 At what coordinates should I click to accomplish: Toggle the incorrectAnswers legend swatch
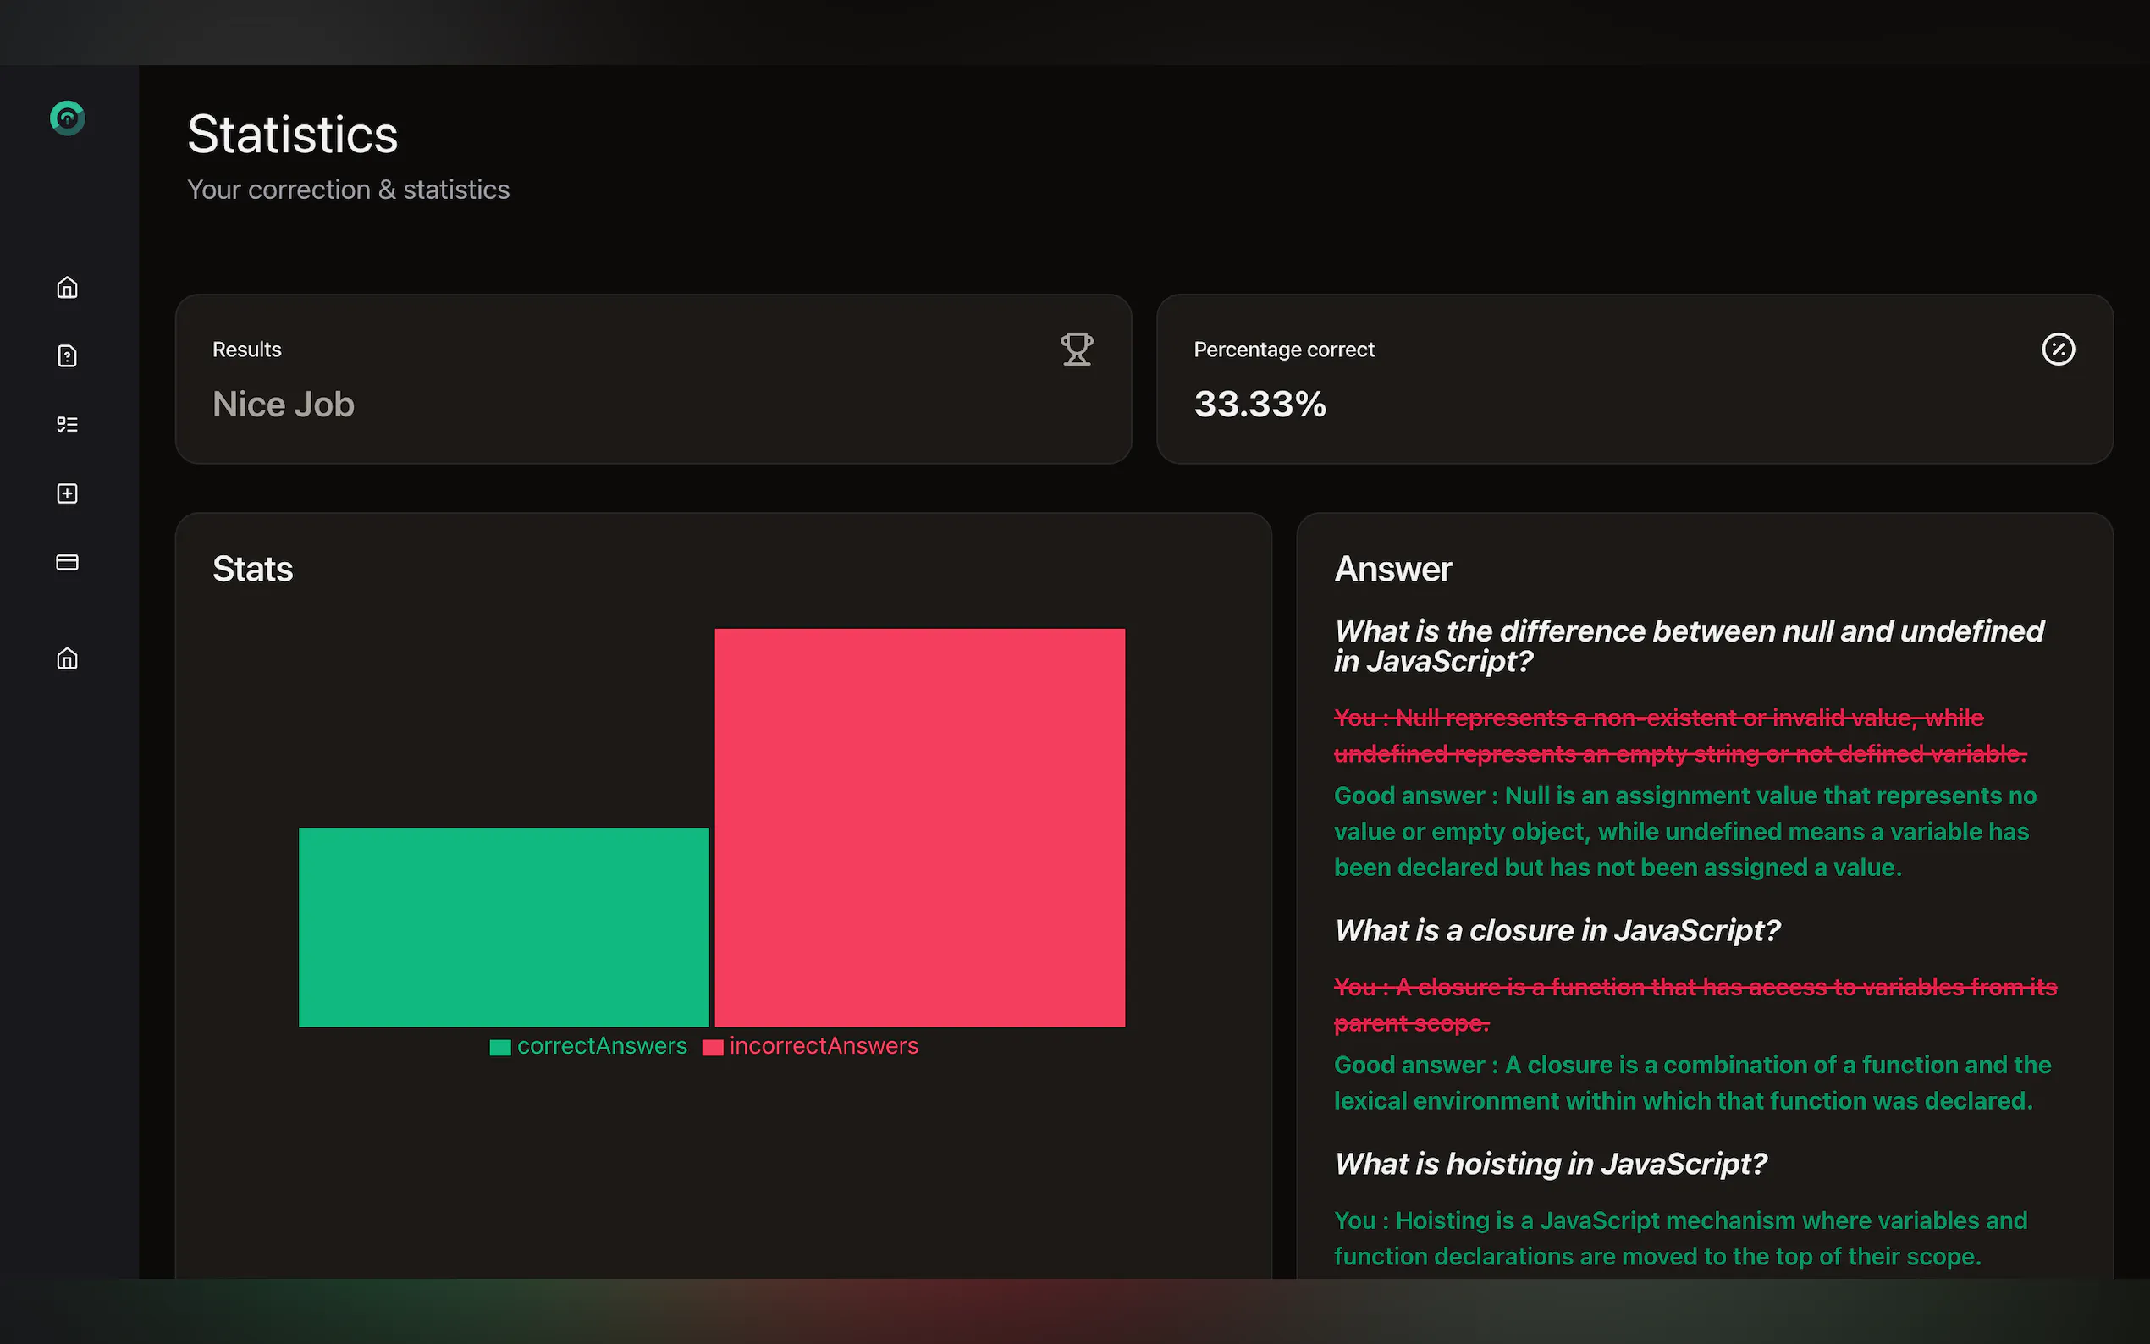(712, 1047)
